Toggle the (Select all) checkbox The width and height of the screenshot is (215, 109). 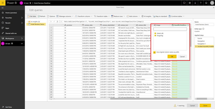coord(155,33)
